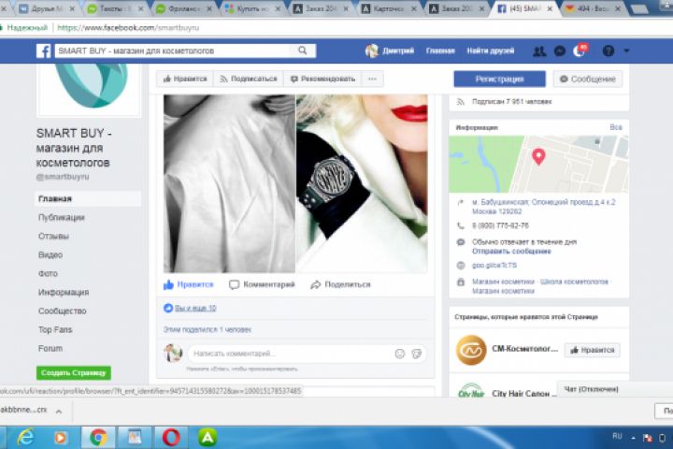
Task: Click Комментарий under the post
Action: [x=262, y=284]
